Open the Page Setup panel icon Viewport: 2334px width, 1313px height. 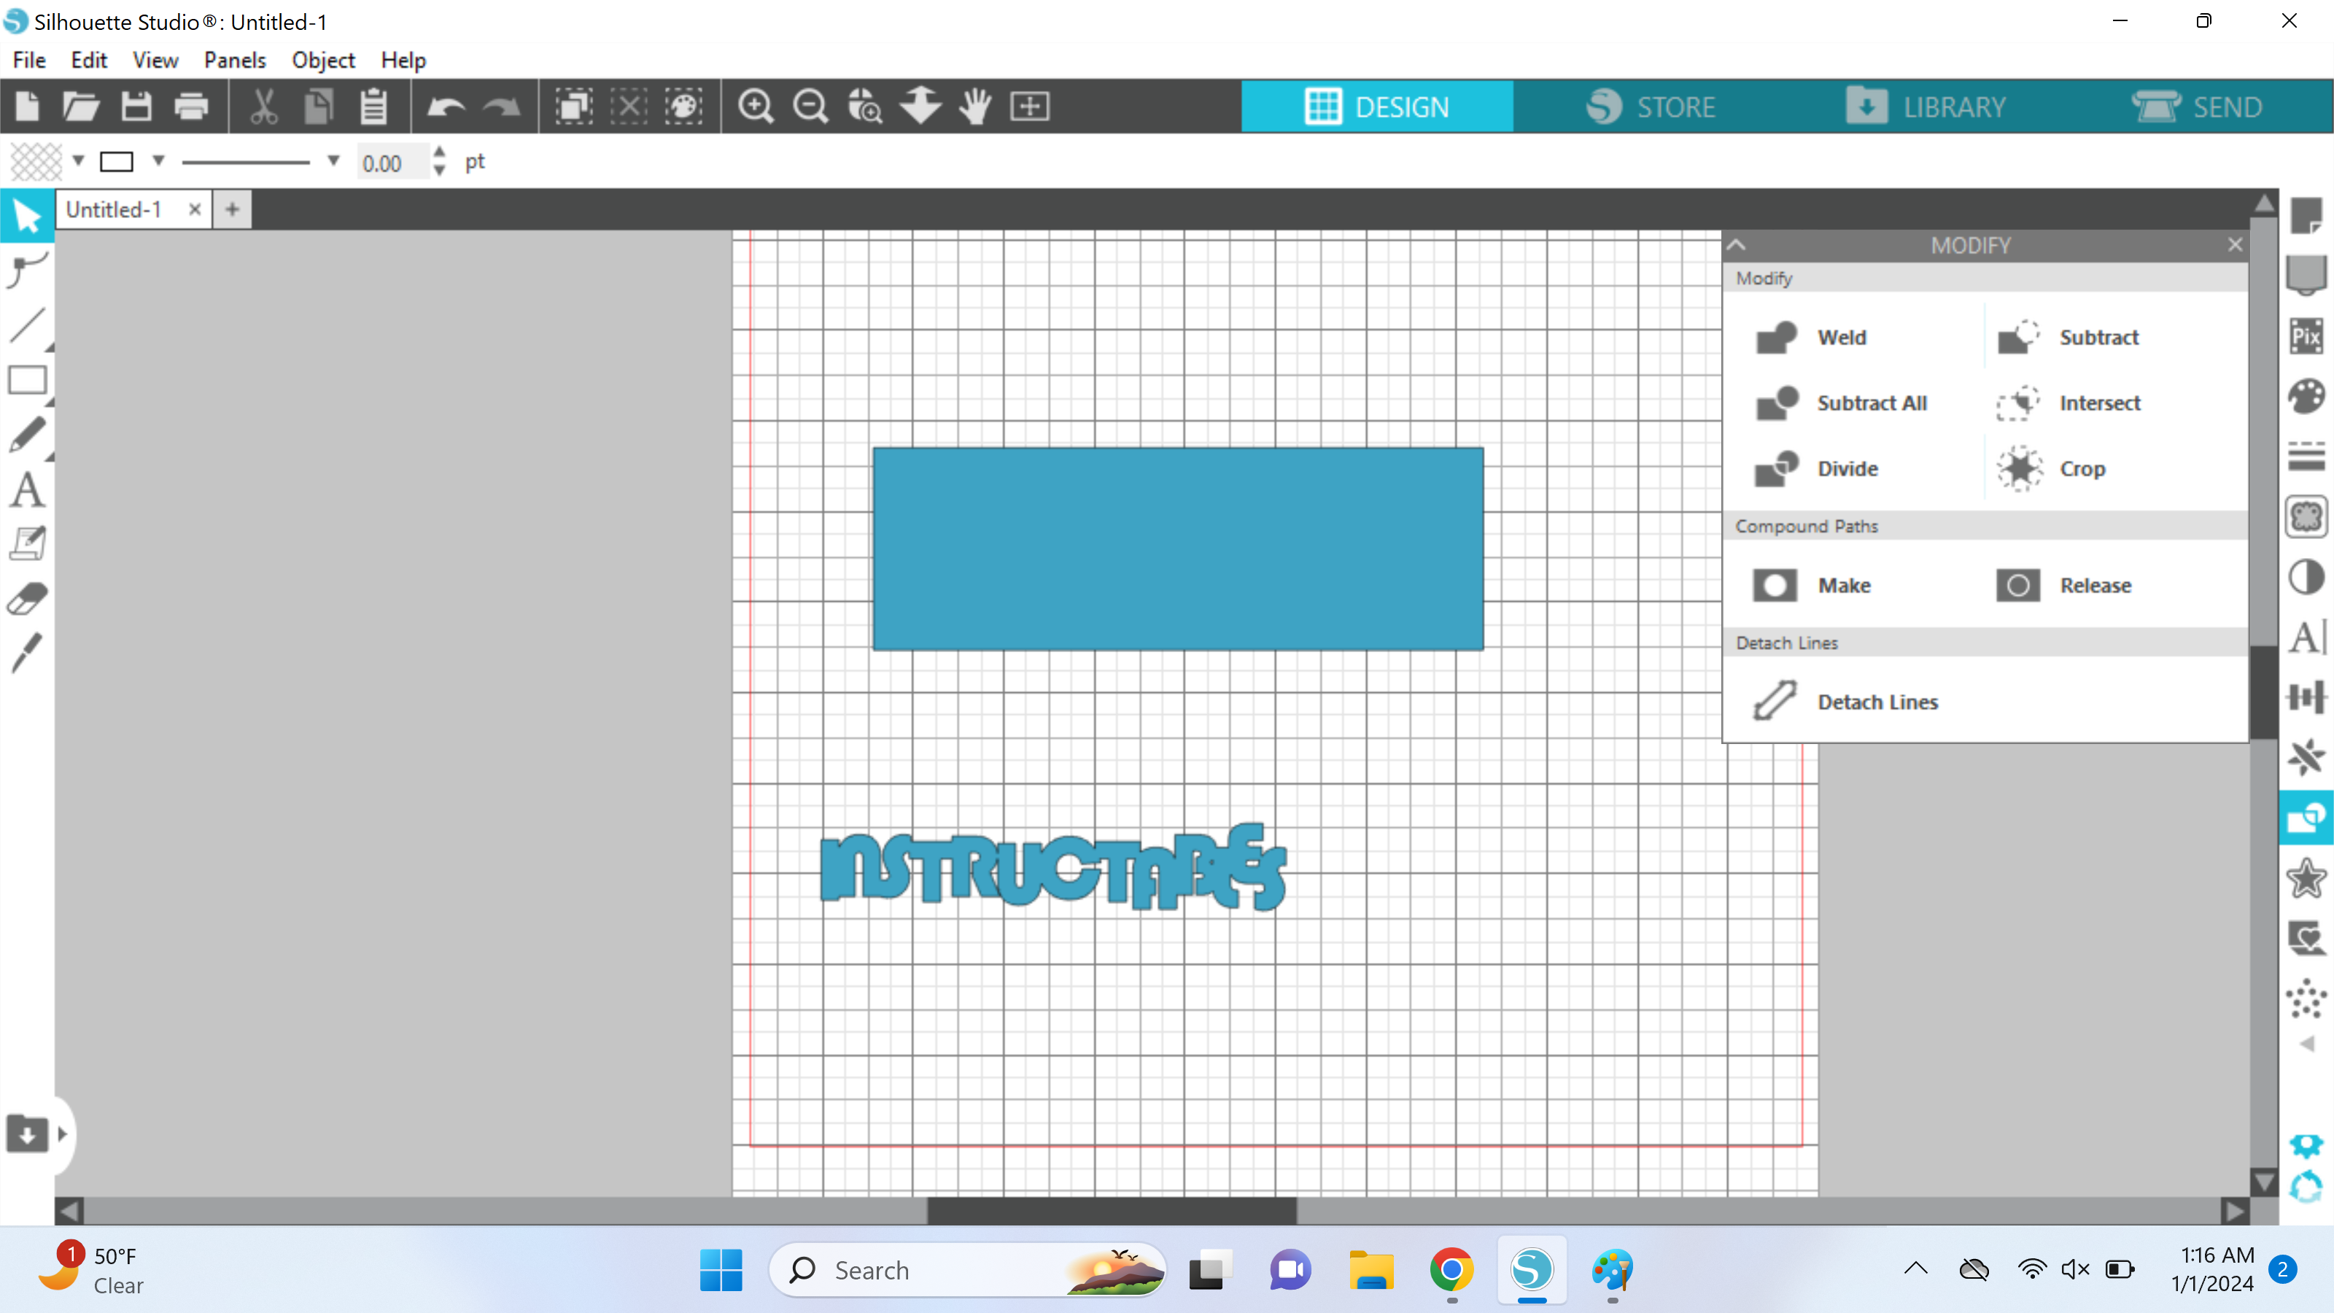tap(2307, 216)
